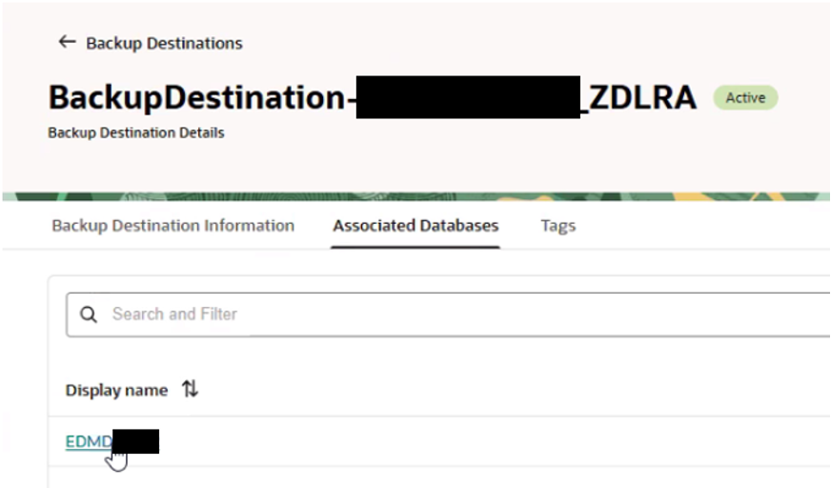Click the blank space right of Tags tab

[696, 226]
